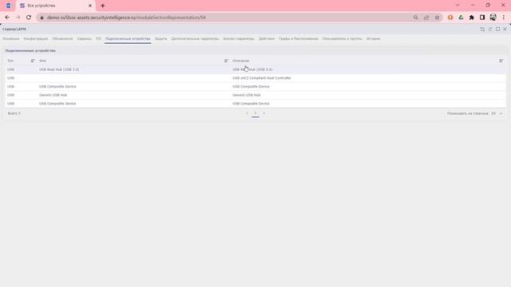Open the browser profile avatar
This screenshot has height=287, width=511.
pos(493,18)
